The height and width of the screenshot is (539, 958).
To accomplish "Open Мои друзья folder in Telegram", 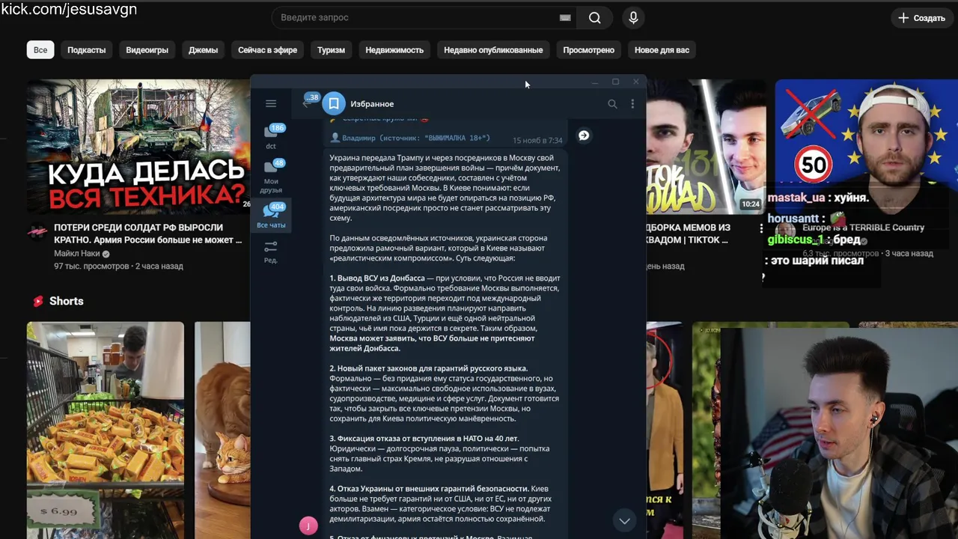I will point(271,176).
